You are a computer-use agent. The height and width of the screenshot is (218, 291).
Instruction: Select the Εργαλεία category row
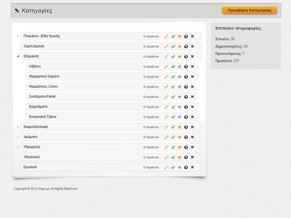point(111,167)
